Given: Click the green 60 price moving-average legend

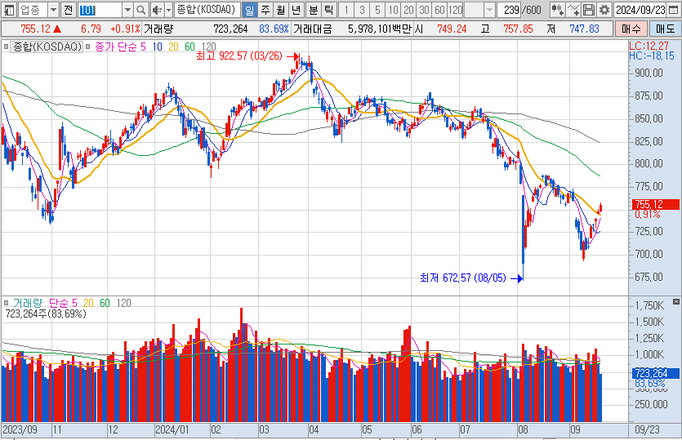Looking at the screenshot, I should 189,47.
